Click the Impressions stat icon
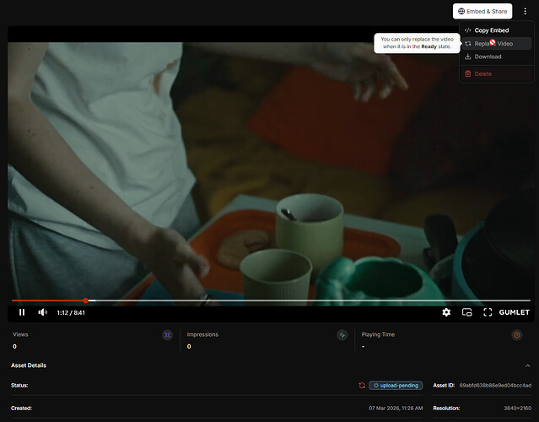Viewport: 539px width, 422px height. point(342,335)
